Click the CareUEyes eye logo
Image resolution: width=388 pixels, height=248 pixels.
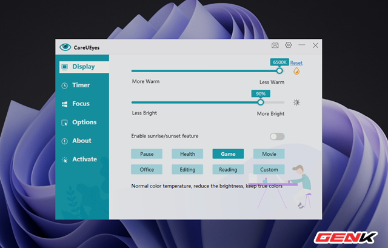coord(65,47)
